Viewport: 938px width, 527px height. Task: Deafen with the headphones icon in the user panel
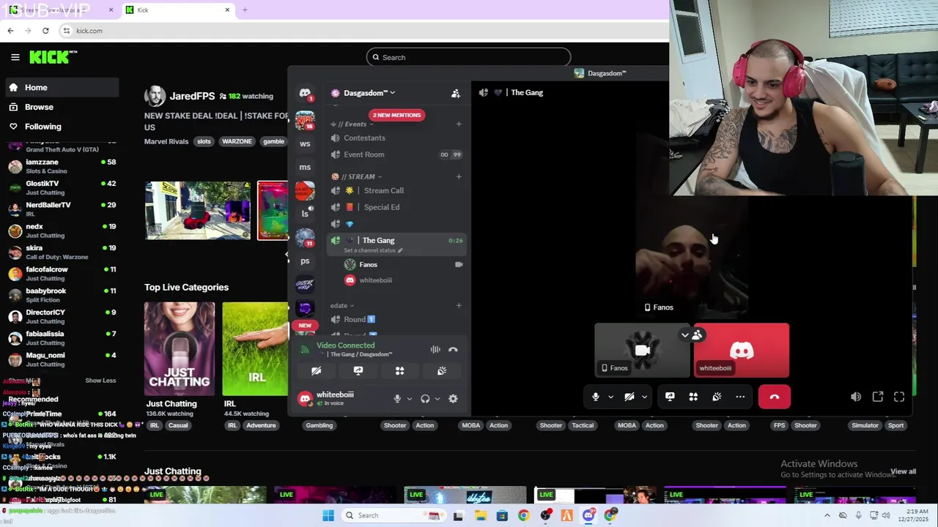point(425,399)
